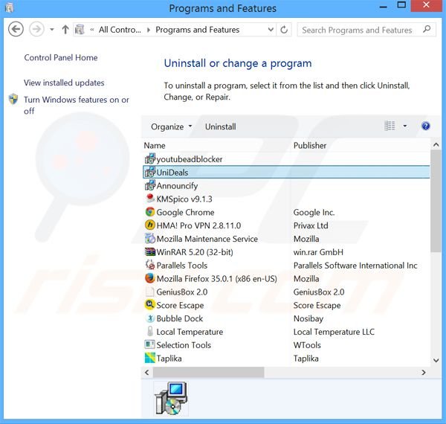Click the Local Temperature LLC publisher cell
Viewport: 446px width, 424px height.
(334, 332)
